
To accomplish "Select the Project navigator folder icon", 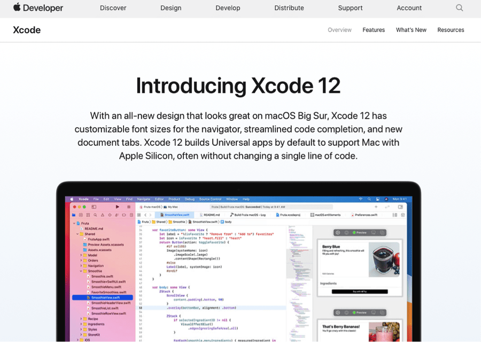I will click(74, 215).
